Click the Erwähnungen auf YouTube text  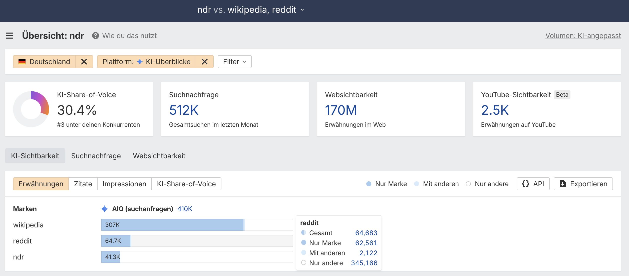(518, 125)
